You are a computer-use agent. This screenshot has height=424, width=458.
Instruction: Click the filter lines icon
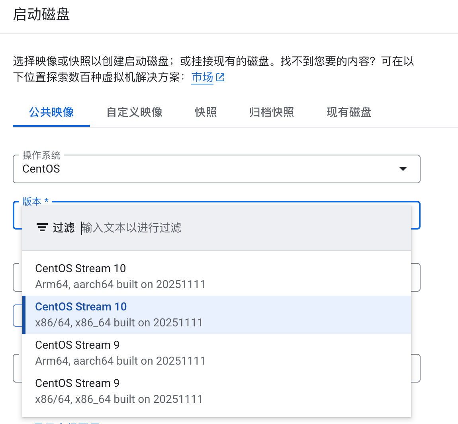(x=42, y=228)
